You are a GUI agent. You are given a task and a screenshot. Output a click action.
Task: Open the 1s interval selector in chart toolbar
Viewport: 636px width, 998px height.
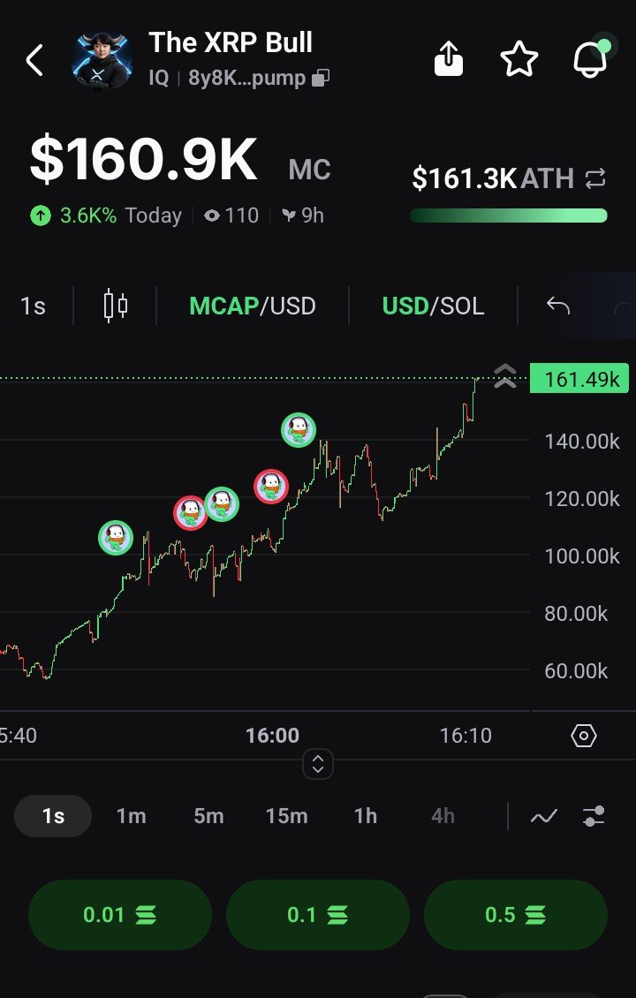tap(33, 306)
